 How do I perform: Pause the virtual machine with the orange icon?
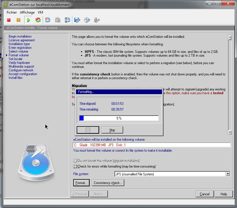click(18, 20)
